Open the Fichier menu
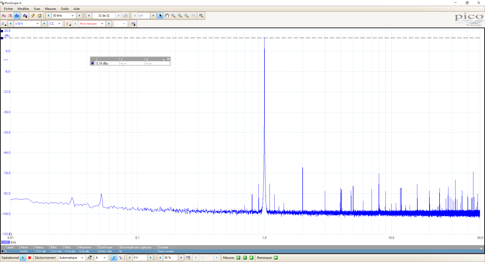The height and width of the screenshot is (262, 485). (8, 9)
